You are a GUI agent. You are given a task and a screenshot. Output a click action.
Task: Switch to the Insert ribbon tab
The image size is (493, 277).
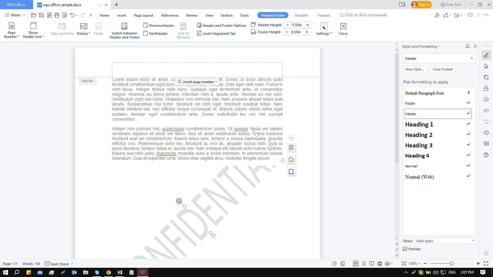[121, 15]
